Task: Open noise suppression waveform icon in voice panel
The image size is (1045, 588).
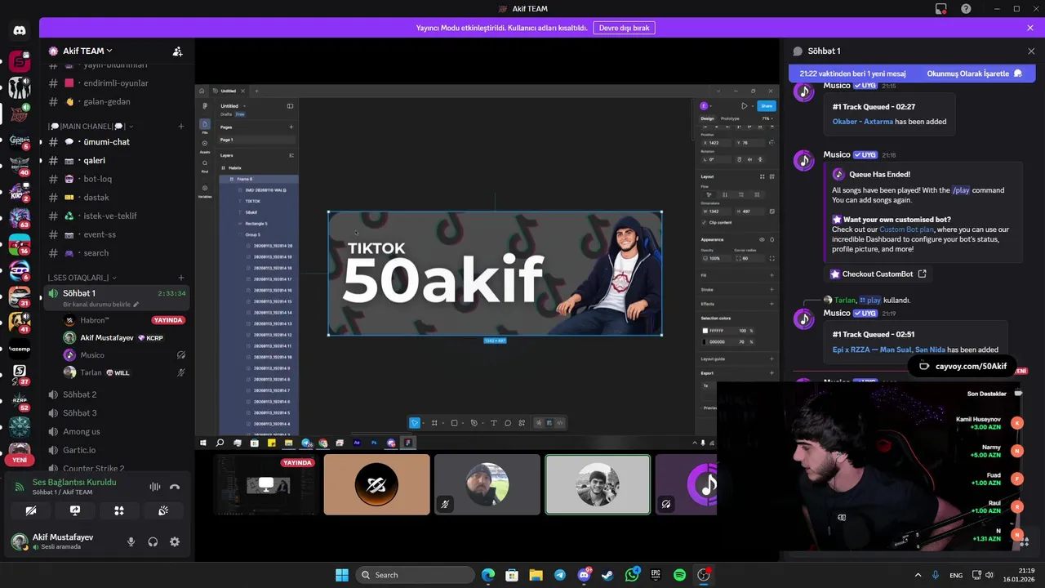Action: [154, 487]
